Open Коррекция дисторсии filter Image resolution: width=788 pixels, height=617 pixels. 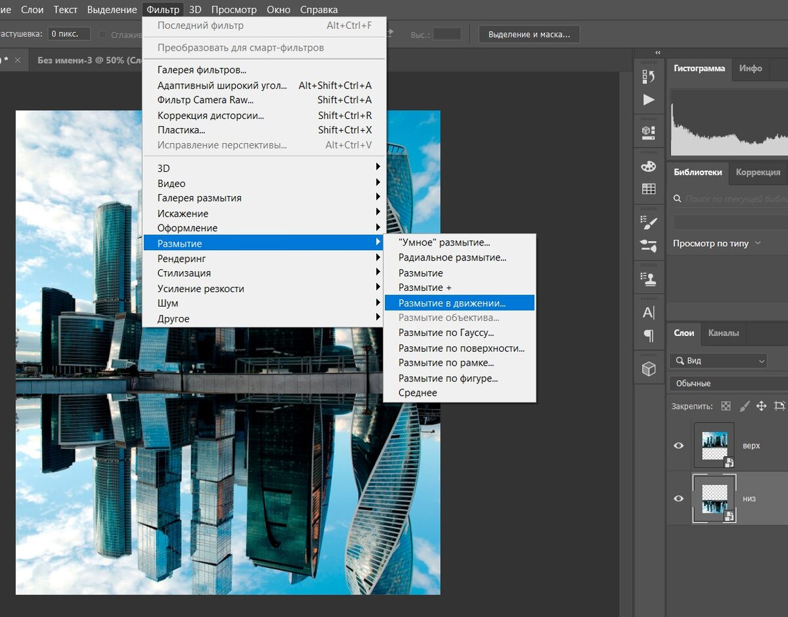pos(264,115)
